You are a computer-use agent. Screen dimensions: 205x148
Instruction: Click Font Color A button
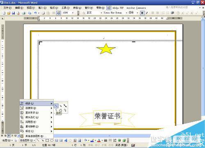(x=99, y=140)
